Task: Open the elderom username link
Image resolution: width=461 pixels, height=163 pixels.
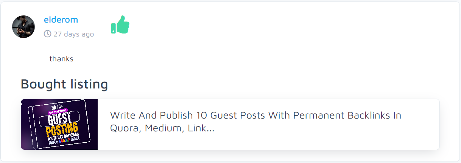Action: (x=61, y=20)
